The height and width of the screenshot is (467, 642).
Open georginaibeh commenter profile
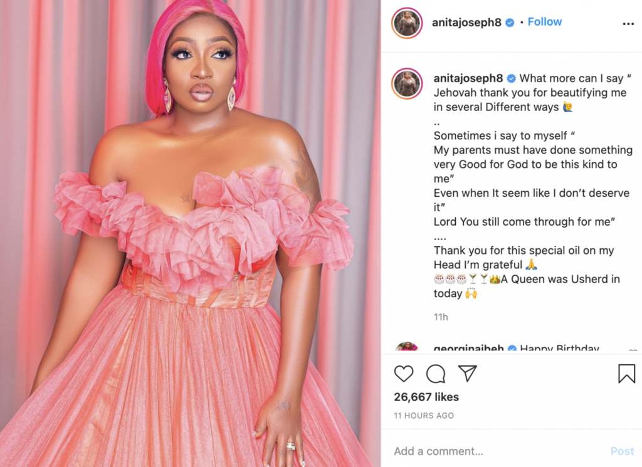(x=468, y=349)
